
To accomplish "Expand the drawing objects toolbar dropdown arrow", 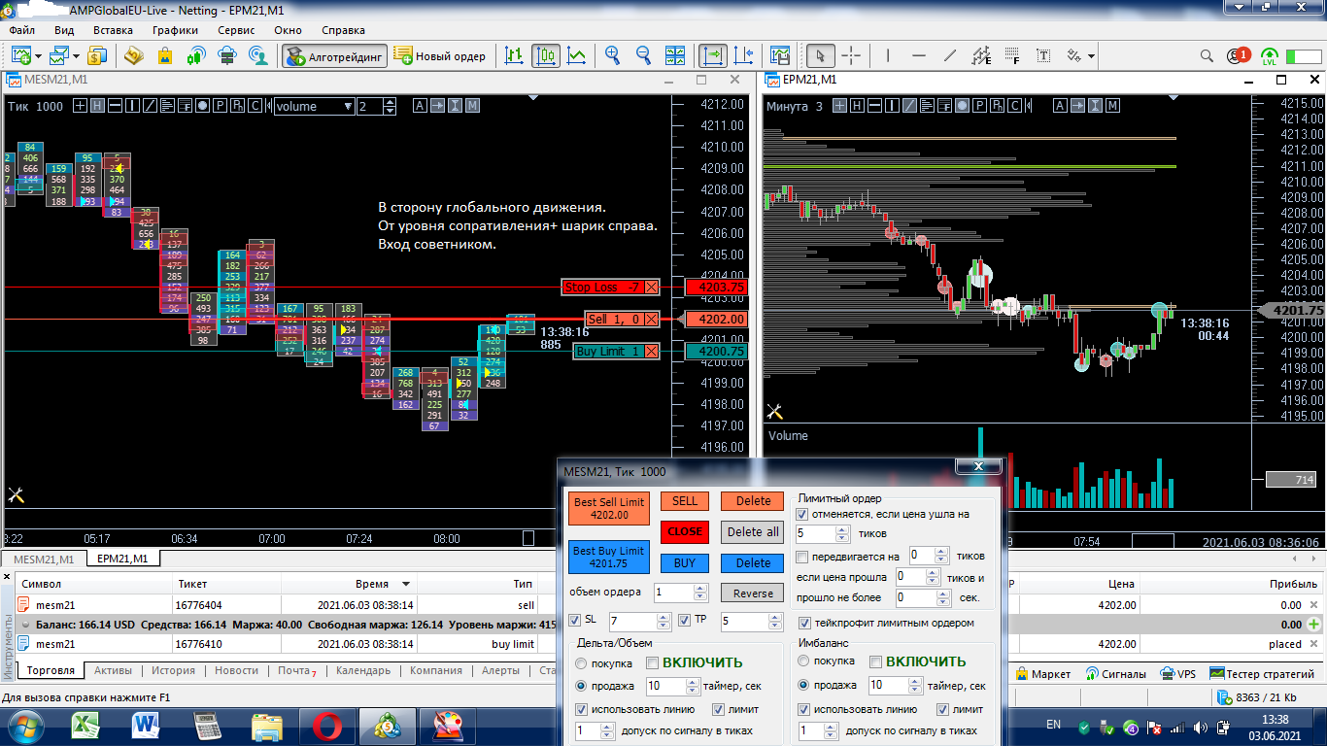I will 1091,55.
